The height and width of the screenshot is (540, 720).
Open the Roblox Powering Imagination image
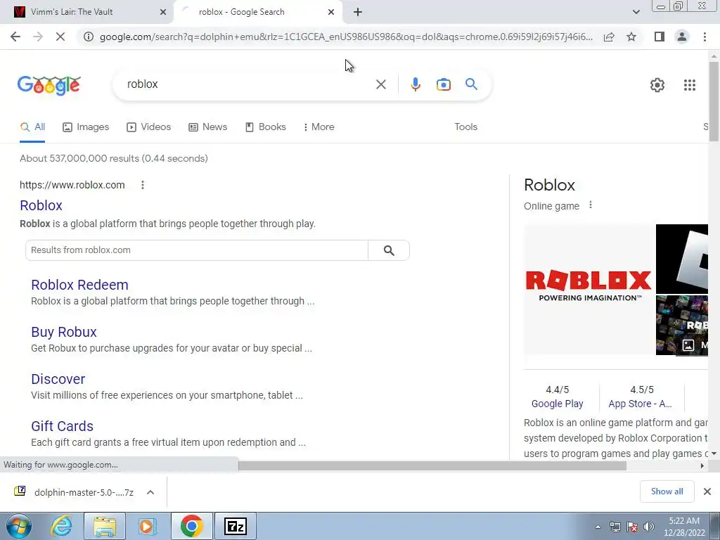click(589, 289)
